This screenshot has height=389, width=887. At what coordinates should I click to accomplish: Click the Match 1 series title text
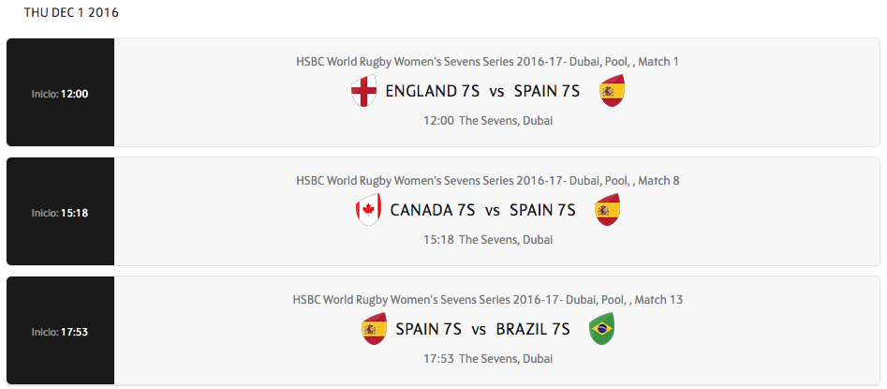tap(487, 62)
